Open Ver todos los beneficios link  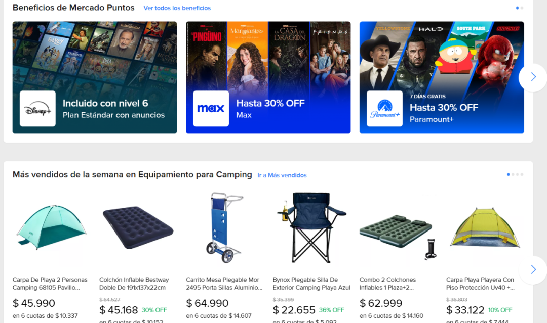(x=177, y=8)
